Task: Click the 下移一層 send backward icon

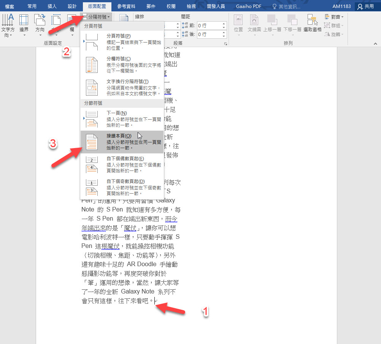Action: point(292,20)
